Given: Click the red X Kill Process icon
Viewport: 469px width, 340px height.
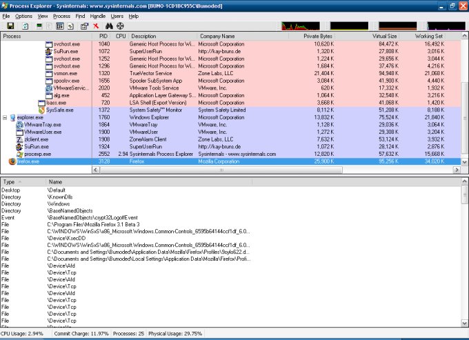Looking at the screenshot, I should pos(96,26).
